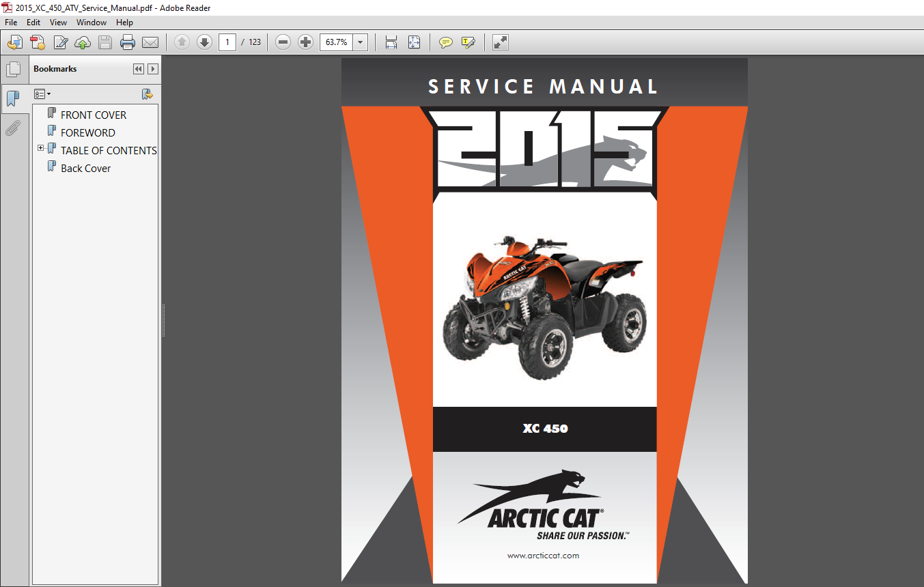Viewport: 924px width, 587px height.
Task: Click the XC 450 model title
Action: coord(545,429)
